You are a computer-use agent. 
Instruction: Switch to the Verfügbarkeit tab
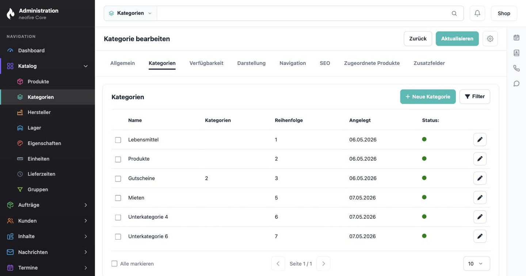(206, 63)
